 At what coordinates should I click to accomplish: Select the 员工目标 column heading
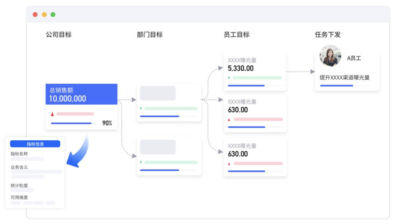[x=236, y=35]
